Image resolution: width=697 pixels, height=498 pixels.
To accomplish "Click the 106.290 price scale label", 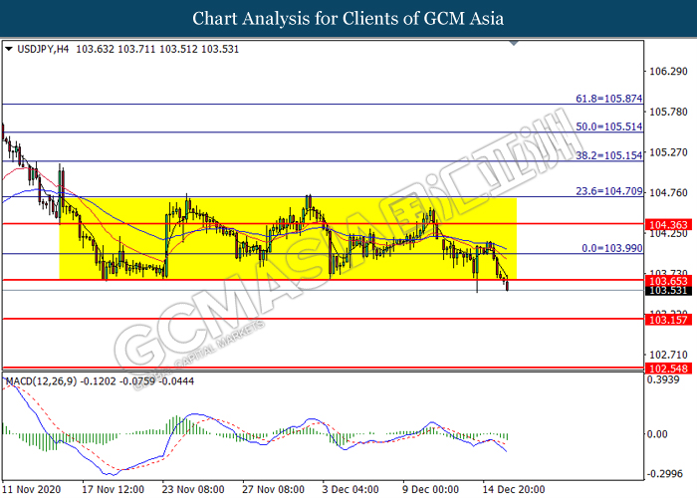I will coord(668,71).
